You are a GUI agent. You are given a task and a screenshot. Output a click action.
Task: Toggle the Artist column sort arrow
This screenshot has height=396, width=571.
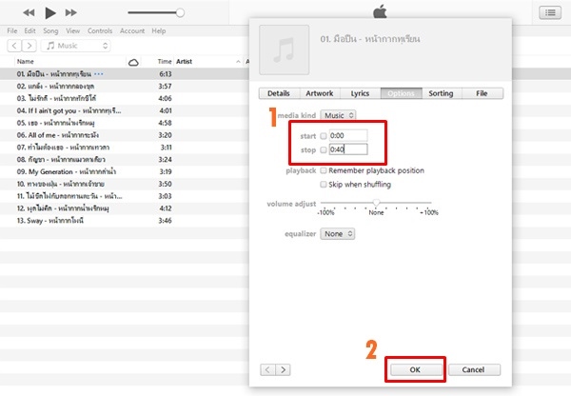[x=238, y=62]
